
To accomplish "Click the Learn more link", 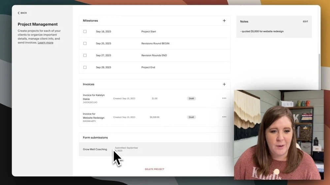I will click(46, 43).
